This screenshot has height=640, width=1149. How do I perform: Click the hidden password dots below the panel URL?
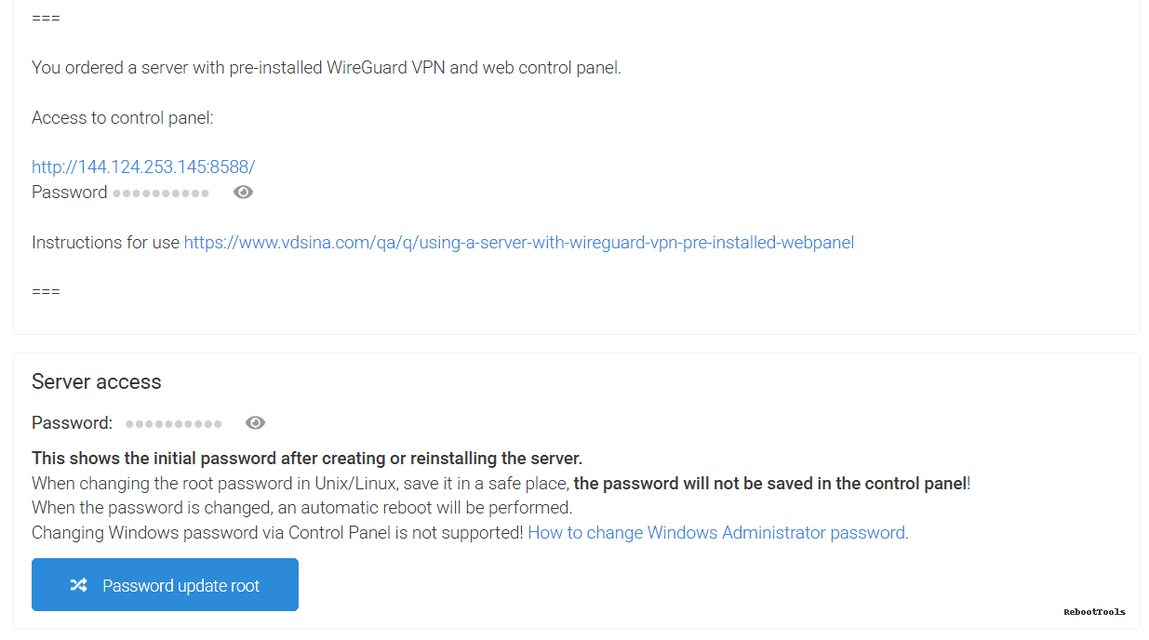click(x=161, y=193)
